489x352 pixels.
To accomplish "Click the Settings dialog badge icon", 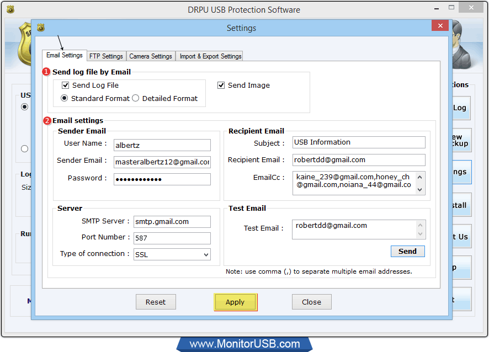I will (41, 28).
